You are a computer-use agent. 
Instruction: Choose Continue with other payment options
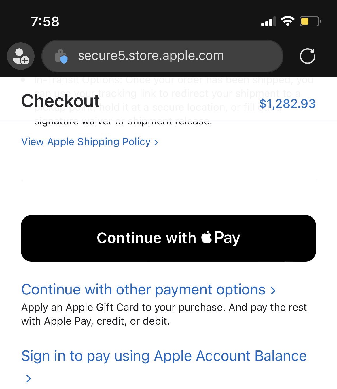(x=143, y=290)
